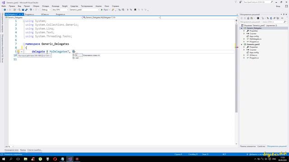Open the Список ошибок bottom tab
The width and height of the screenshot is (289, 162).
35,150
